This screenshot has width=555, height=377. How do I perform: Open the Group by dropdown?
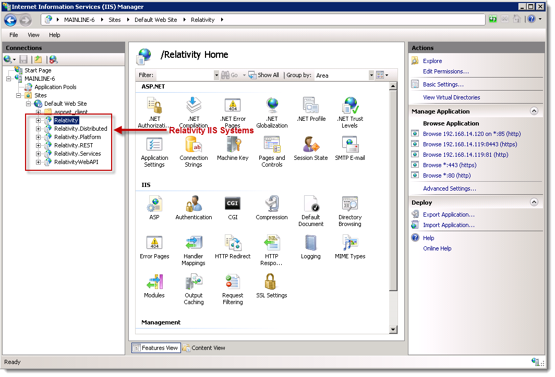(x=371, y=76)
